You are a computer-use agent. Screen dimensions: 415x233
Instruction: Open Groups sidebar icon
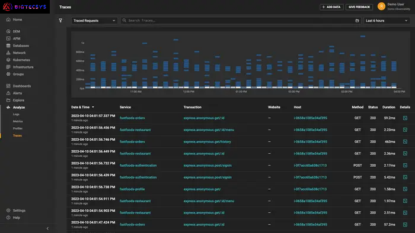click(x=8, y=74)
